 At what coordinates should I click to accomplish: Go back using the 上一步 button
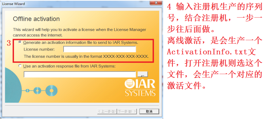tap(107, 111)
